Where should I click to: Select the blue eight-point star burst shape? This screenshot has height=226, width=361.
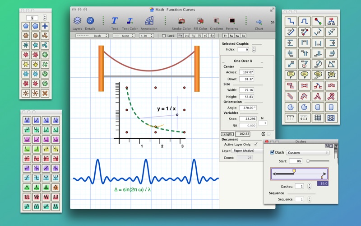(26, 45)
